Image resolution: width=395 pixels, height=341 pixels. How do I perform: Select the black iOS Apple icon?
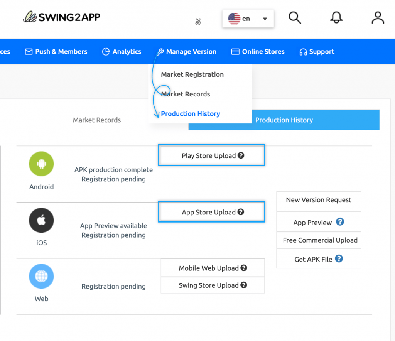(41, 220)
